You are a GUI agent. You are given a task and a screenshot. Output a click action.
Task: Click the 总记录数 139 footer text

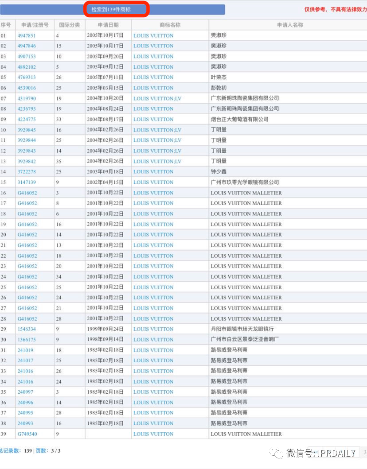click(16, 451)
